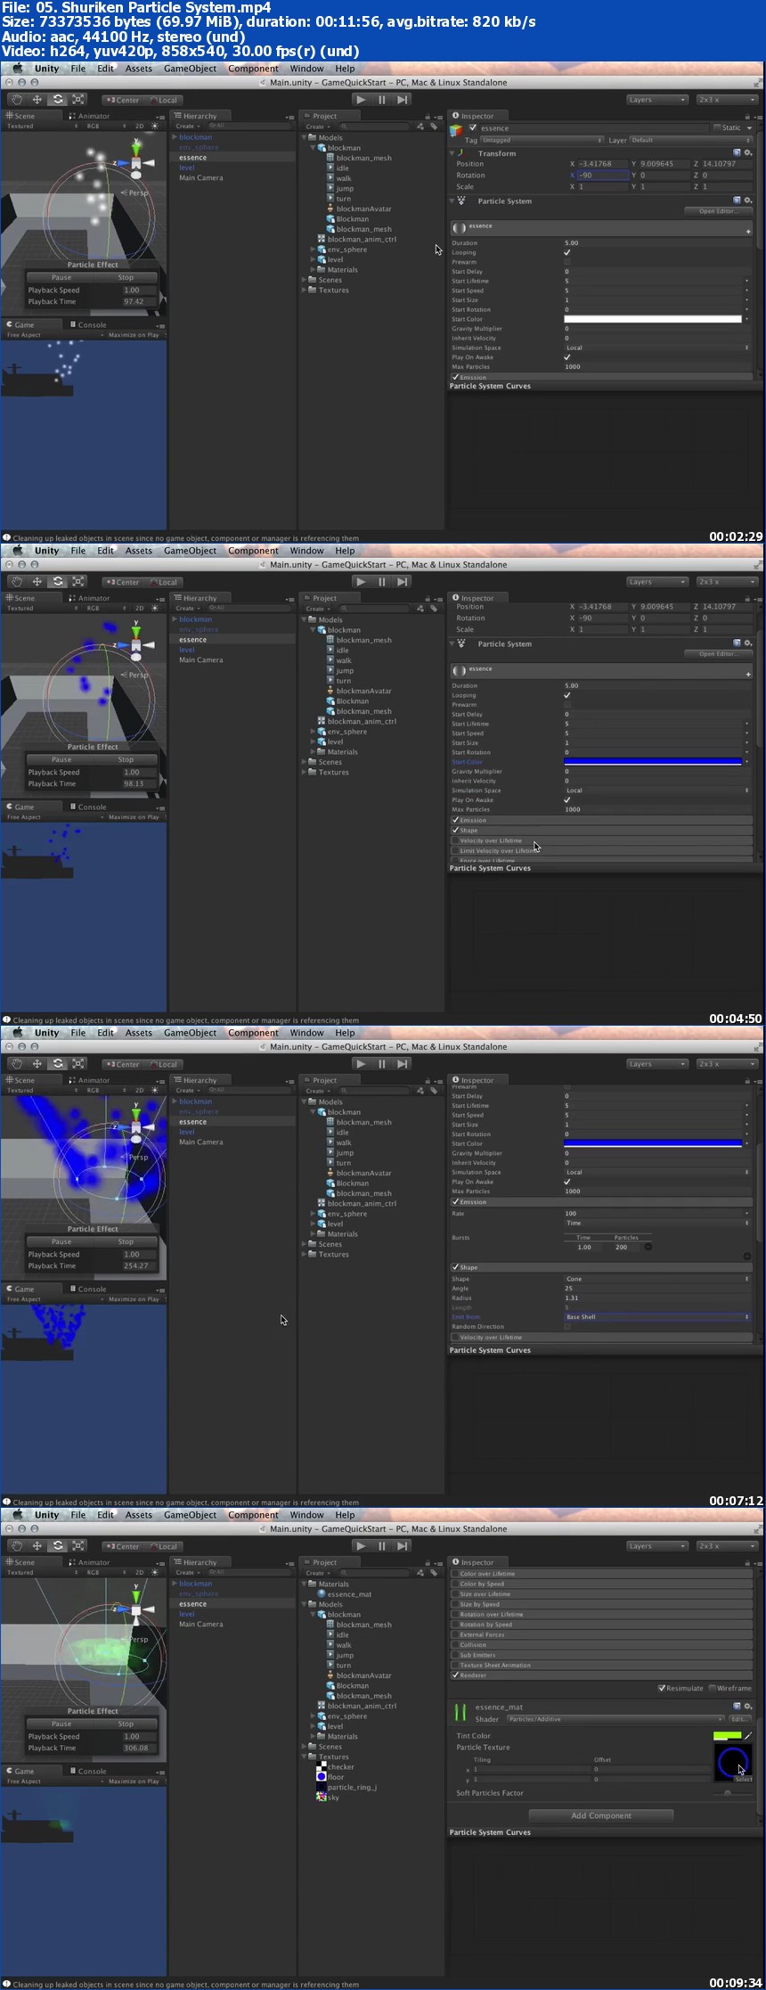
Task: Click the essence_mat material icon in Project panel
Action: tap(322, 1594)
